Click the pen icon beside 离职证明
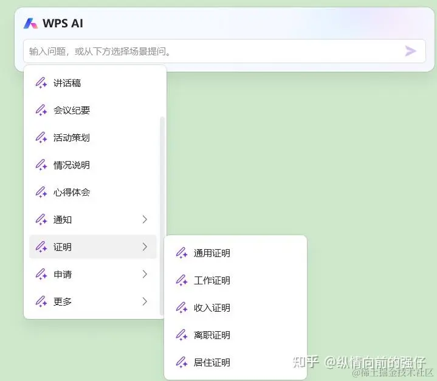 coord(182,335)
